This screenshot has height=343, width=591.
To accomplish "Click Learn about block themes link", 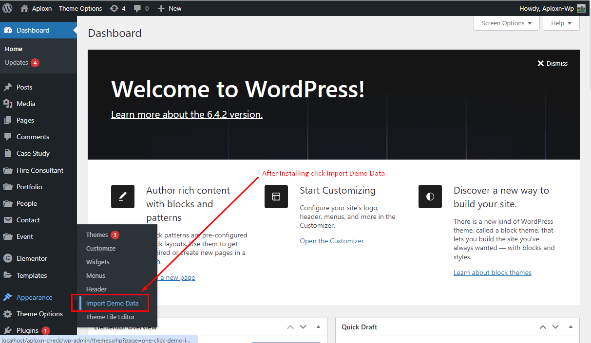I will click(x=493, y=272).
